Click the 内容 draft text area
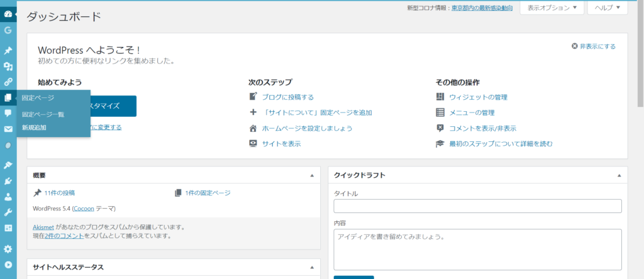644x279 pixels. 478,249
